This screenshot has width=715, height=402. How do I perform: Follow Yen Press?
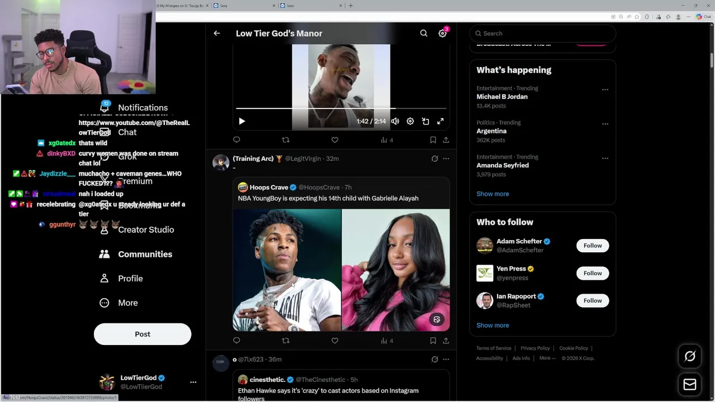[x=593, y=273]
